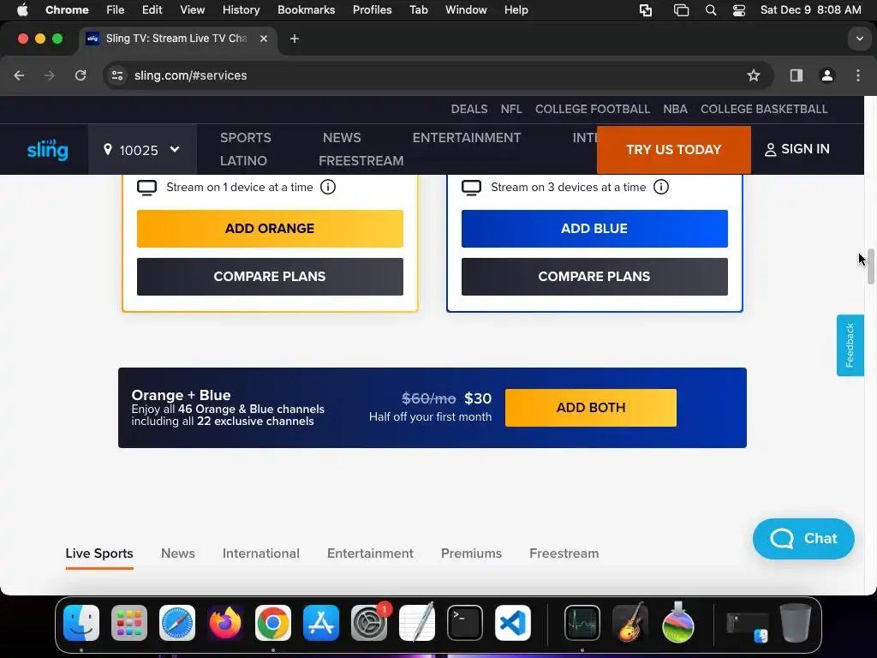Click the Chrome profile avatar icon
The height and width of the screenshot is (658, 877).
827,75
